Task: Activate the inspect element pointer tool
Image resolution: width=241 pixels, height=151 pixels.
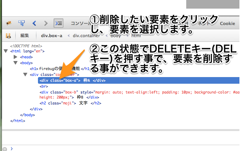Action: point(22,23)
